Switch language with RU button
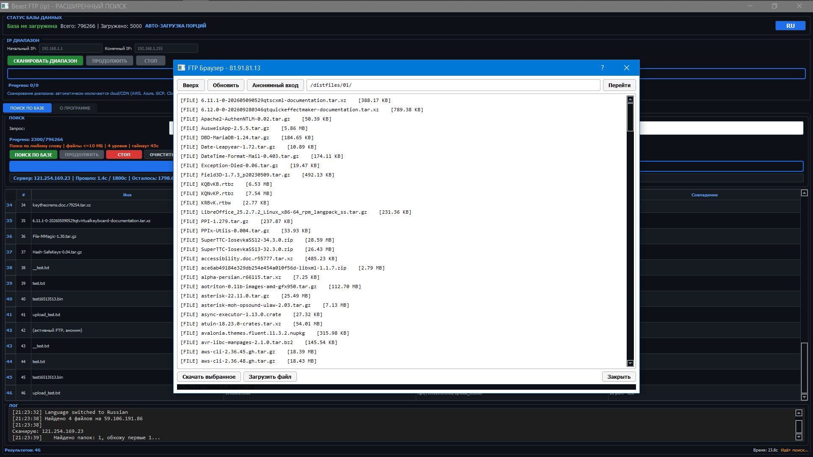813x457 pixels. pos(790,26)
